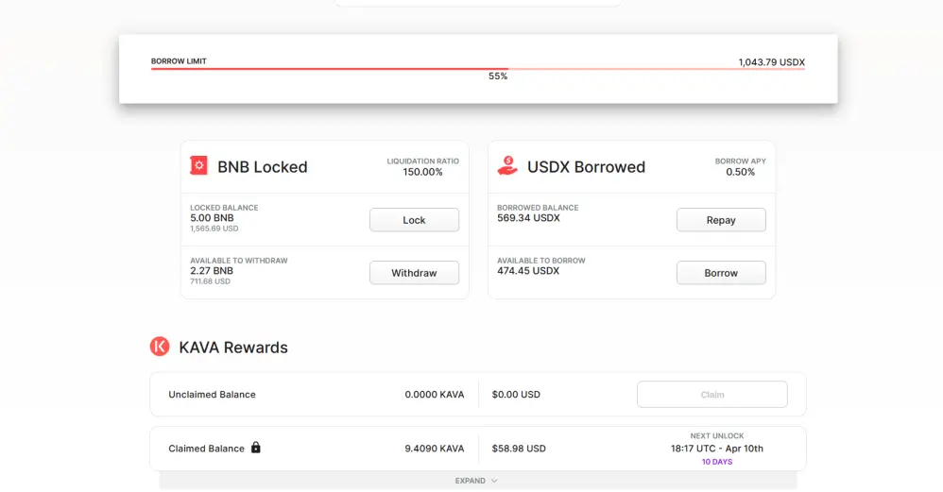Click the BORROW LIMIT label
The width and height of the screenshot is (943, 492).
(x=179, y=61)
